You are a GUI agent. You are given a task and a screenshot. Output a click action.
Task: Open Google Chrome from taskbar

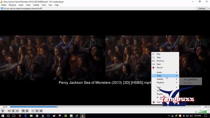(x=43, y=116)
